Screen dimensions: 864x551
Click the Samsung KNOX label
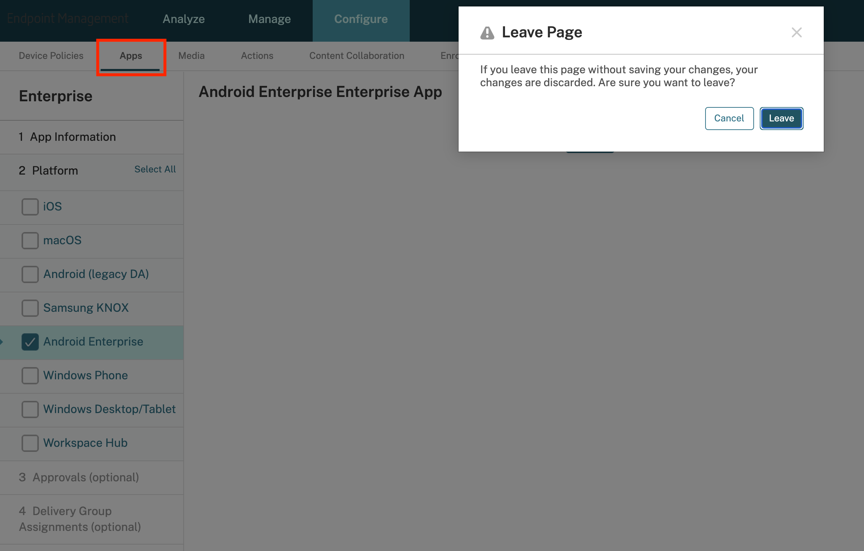[x=86, y=308]
